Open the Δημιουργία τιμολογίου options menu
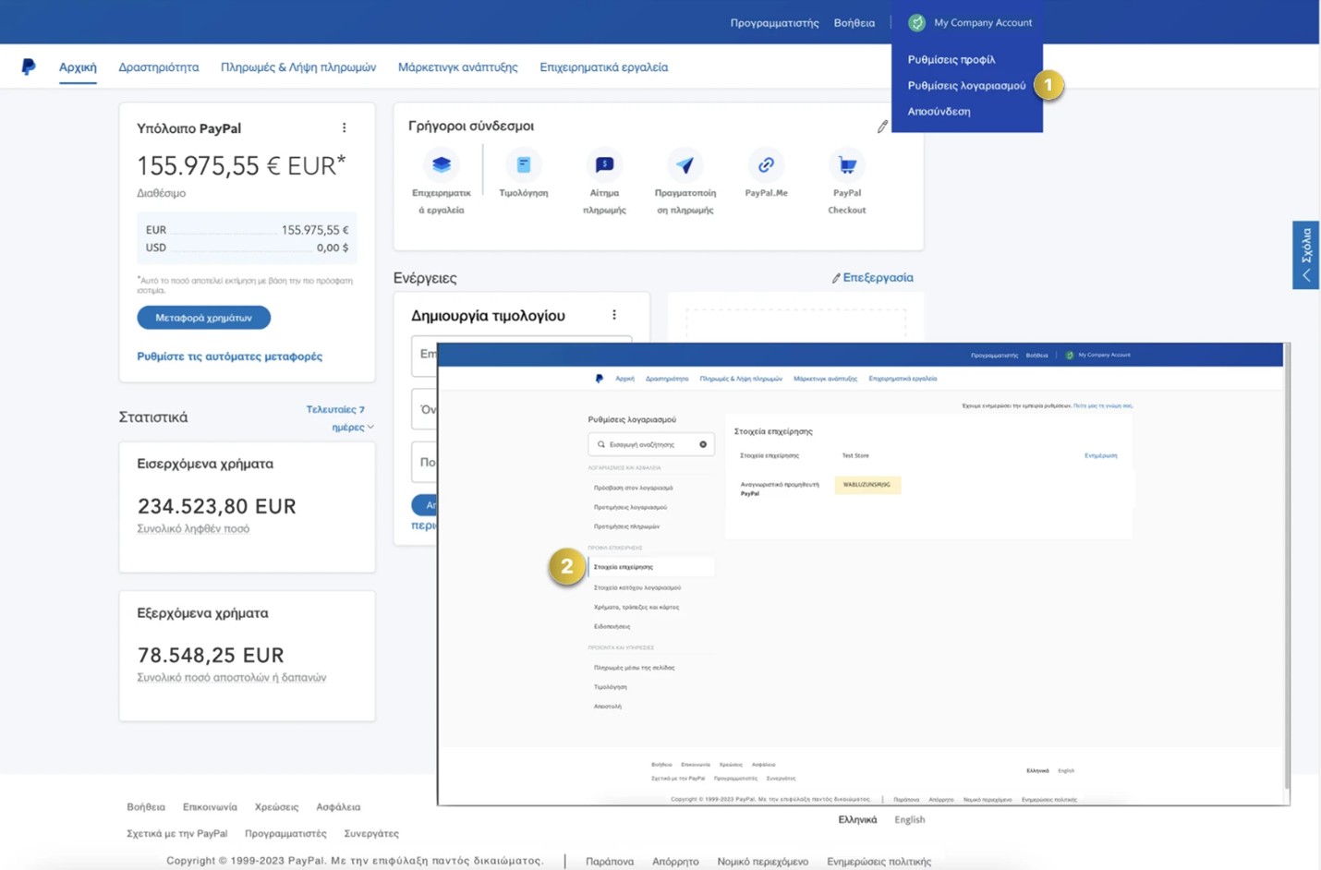1321x870 pixels. tap(614, 314)
